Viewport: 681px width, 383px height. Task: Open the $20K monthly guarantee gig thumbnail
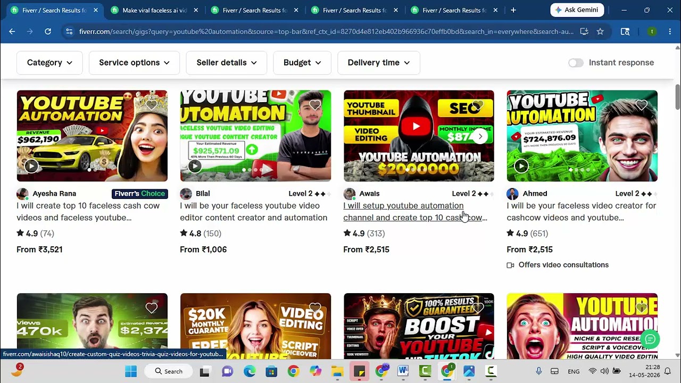tap(255, 326)
